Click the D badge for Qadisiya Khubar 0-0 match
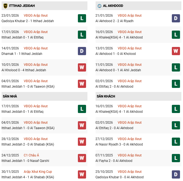The width and height of the screenshot is (183, 181). click(176, 174)
